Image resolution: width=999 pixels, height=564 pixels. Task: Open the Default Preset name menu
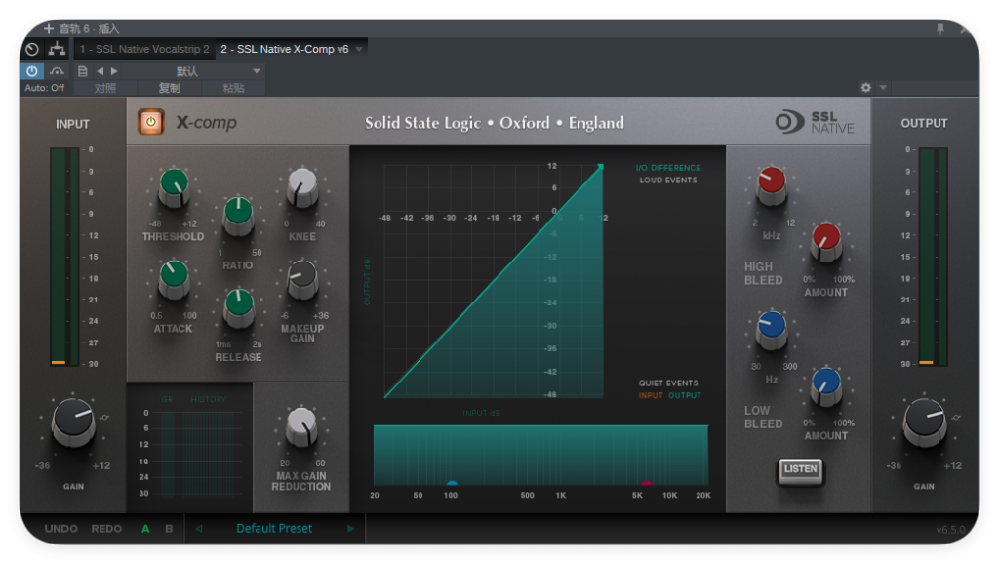[274, 528]
